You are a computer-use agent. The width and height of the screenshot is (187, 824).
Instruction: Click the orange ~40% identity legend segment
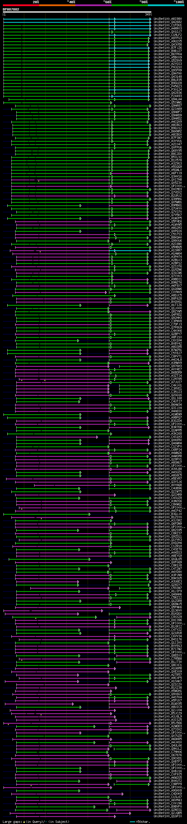coord(57,5)
